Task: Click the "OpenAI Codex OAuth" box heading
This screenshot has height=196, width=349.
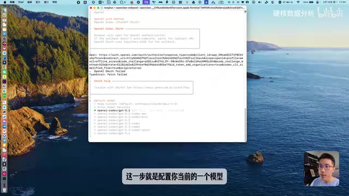Action: [109, 29]
